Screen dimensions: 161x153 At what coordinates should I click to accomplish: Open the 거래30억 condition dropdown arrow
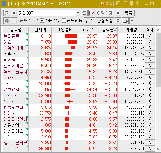[x=78, y=13]
